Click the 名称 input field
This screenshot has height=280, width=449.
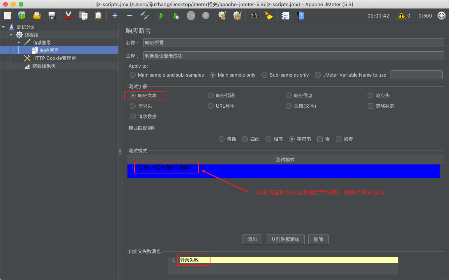point(293,42)
